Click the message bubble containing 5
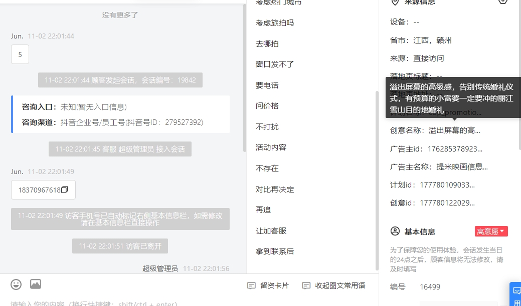Image resolution: width=521 pixels, height=306 pixels. click(20, 54)
